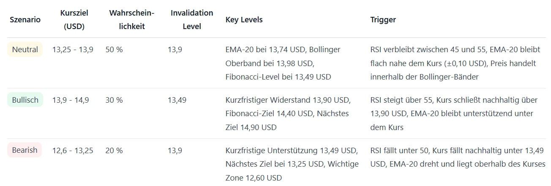Click the 12,6 - 13,25 price target cell
The height and width of the screenshot is (186, 551).
[73, 150]
